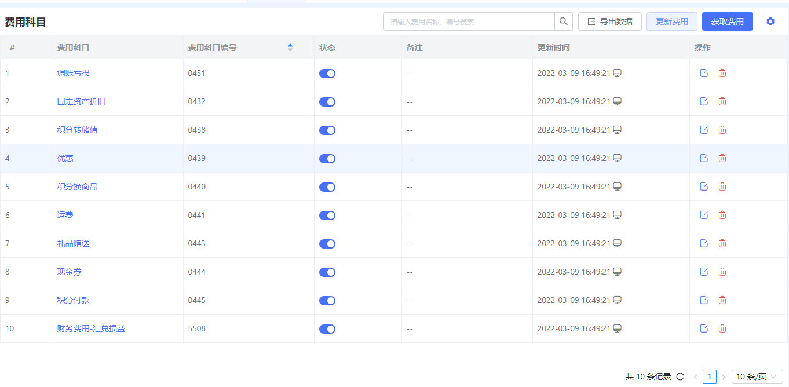Open the 调账亏损 link
789x387 pixels.
point(74,73)
